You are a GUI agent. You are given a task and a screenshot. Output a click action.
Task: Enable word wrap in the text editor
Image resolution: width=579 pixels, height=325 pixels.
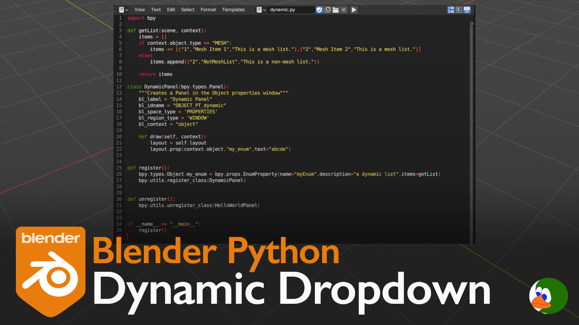[459, 9]
